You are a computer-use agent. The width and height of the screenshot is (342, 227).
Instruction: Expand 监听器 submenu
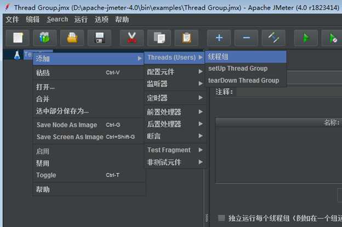coord(175,84)
